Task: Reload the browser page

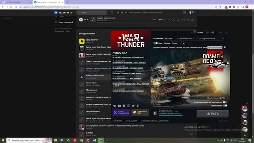Action: tap(12, 7)
